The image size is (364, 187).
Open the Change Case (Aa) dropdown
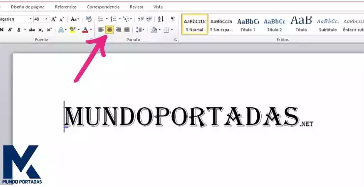click(x=75, y=19)
